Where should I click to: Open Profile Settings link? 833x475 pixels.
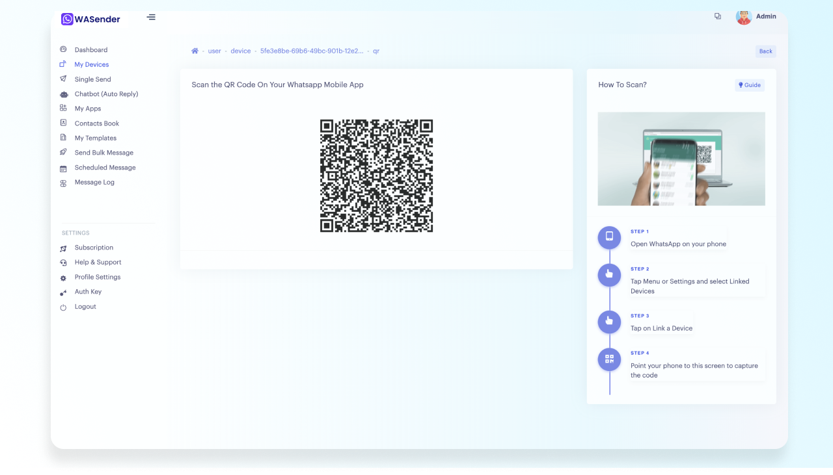(x=98, y=277)
